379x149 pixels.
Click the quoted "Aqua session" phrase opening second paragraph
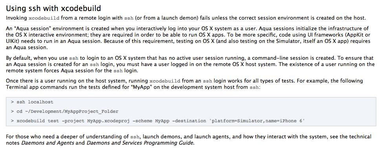click(x=27, y=28)
